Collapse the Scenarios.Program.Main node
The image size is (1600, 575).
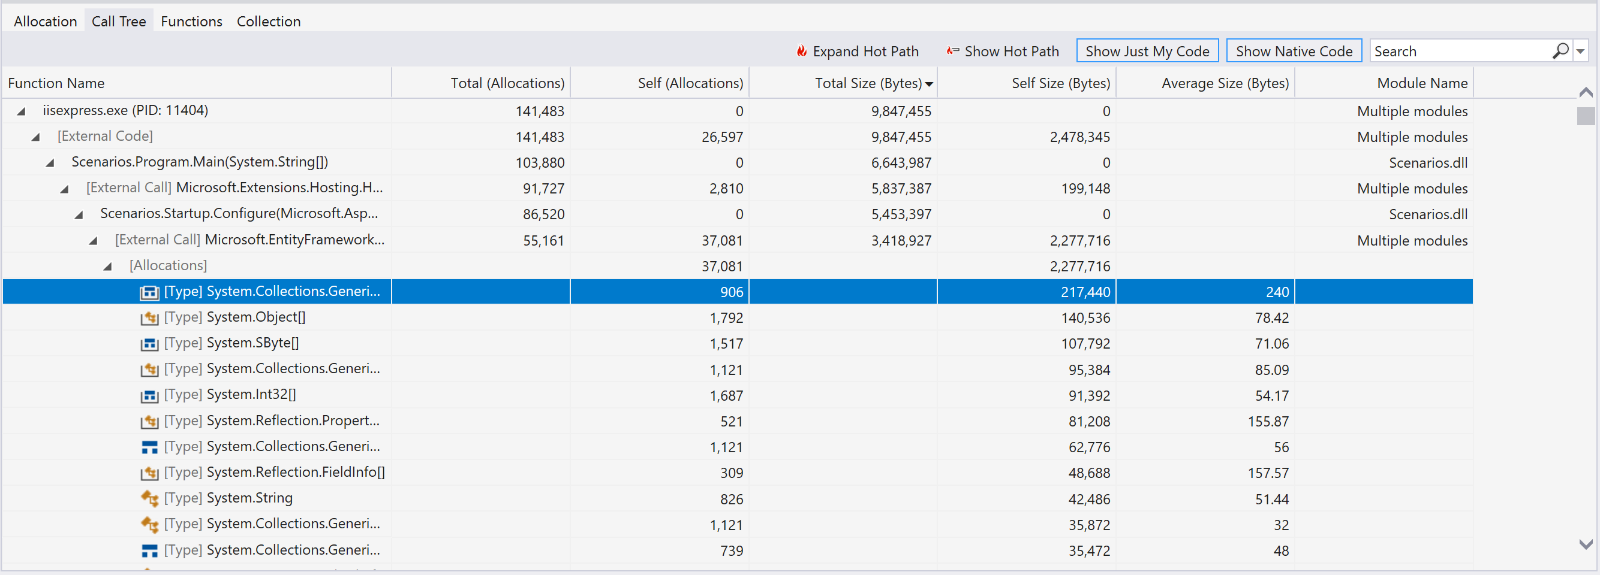[x=50, y=163]
